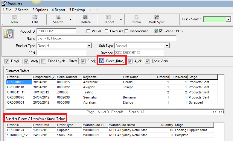Enable the Price Levels + Offers checkbox

pyautogui.click(x=44, y=61)
